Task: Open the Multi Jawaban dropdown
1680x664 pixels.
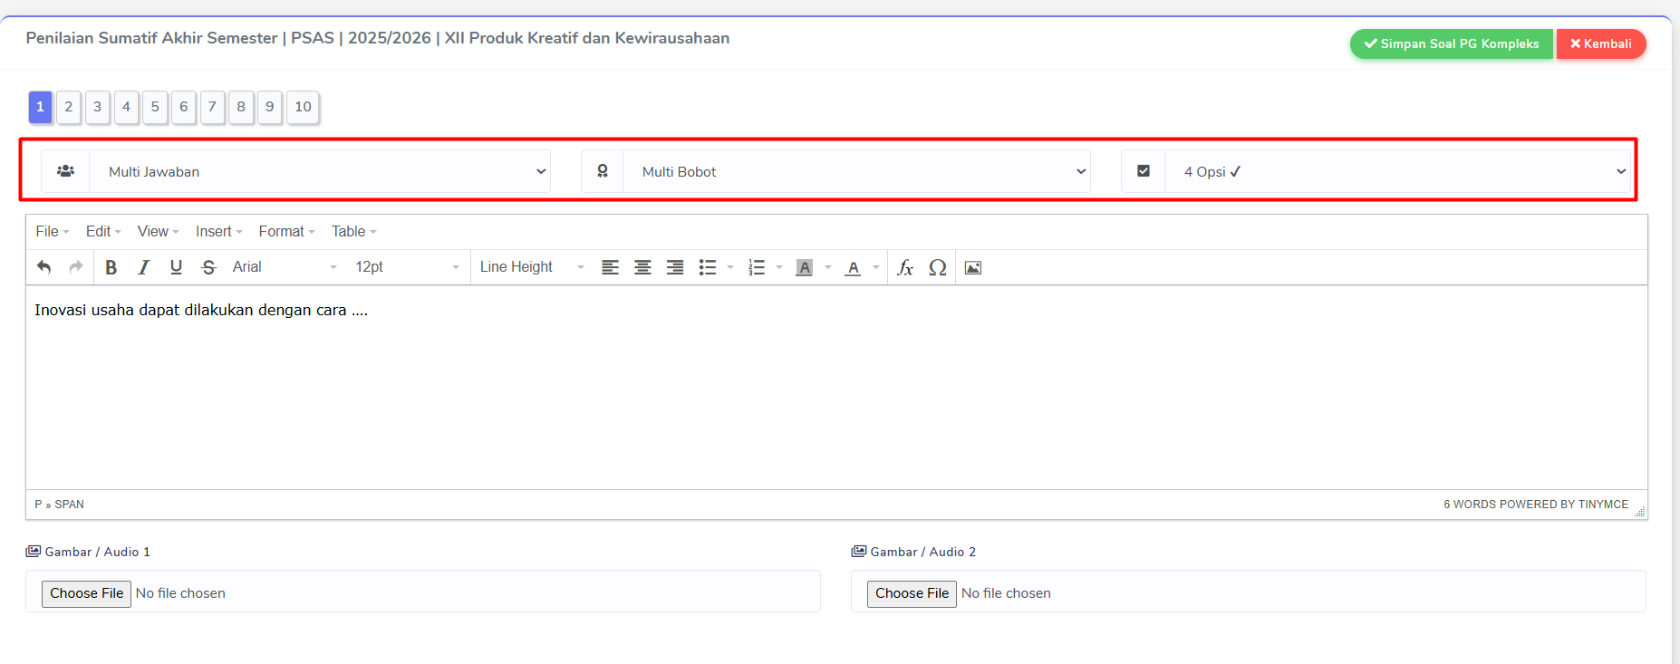Action: (319, 171)
